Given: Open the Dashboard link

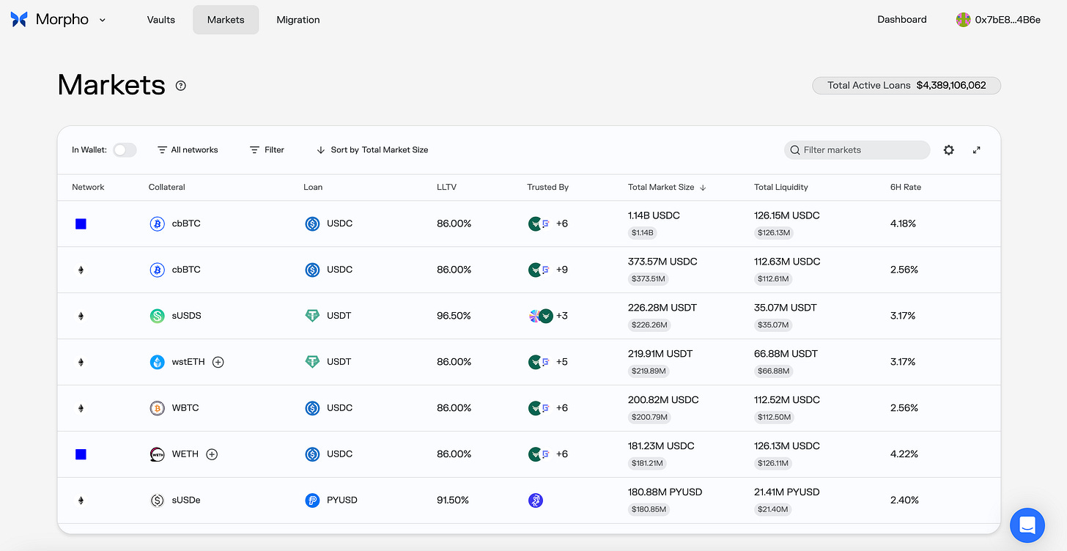Looking at the screenshot, I should click(x=902, y=20).
